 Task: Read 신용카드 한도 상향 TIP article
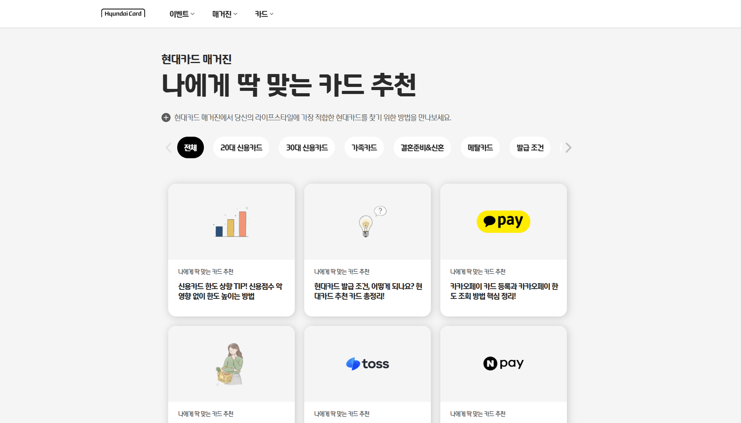[231, 291]
